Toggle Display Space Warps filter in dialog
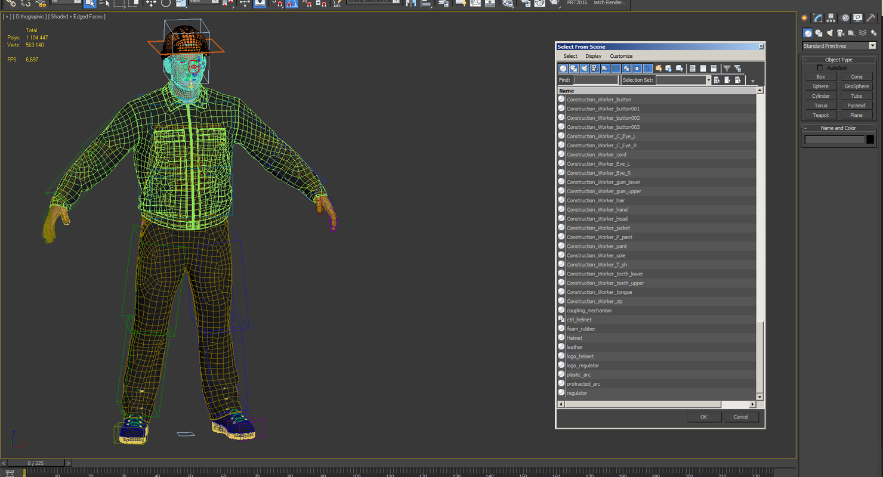The width and height of the screenshot is (883, 477). 616,69
